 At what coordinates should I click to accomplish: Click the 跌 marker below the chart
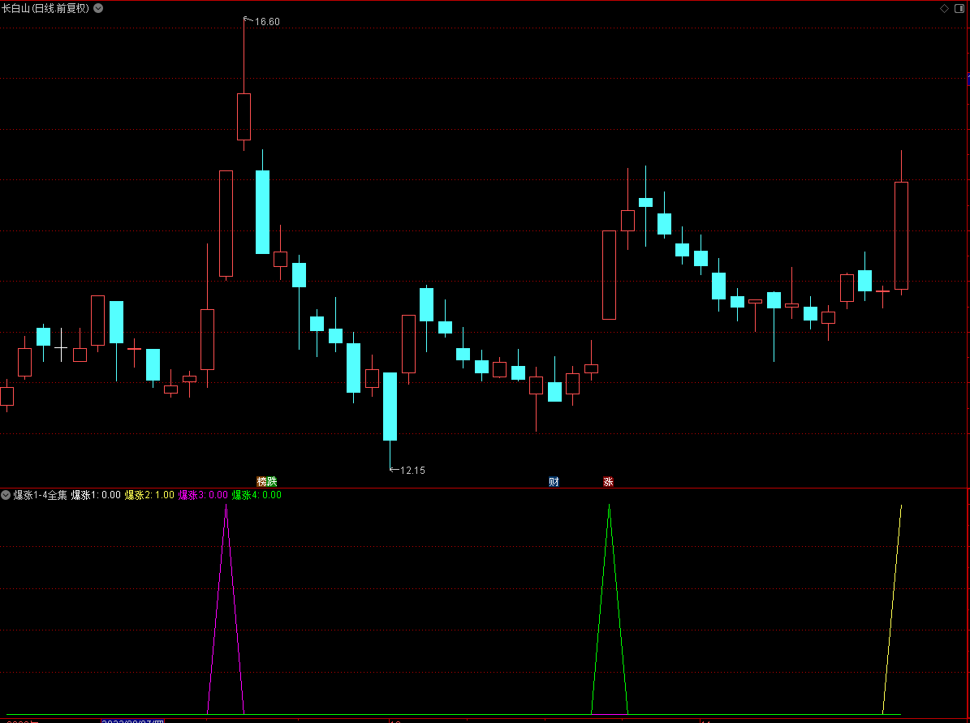(272, 482)
